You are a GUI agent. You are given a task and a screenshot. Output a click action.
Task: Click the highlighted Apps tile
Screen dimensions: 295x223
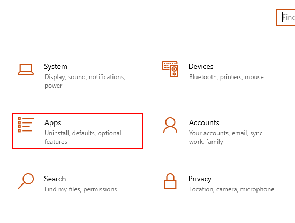[78, 131]
